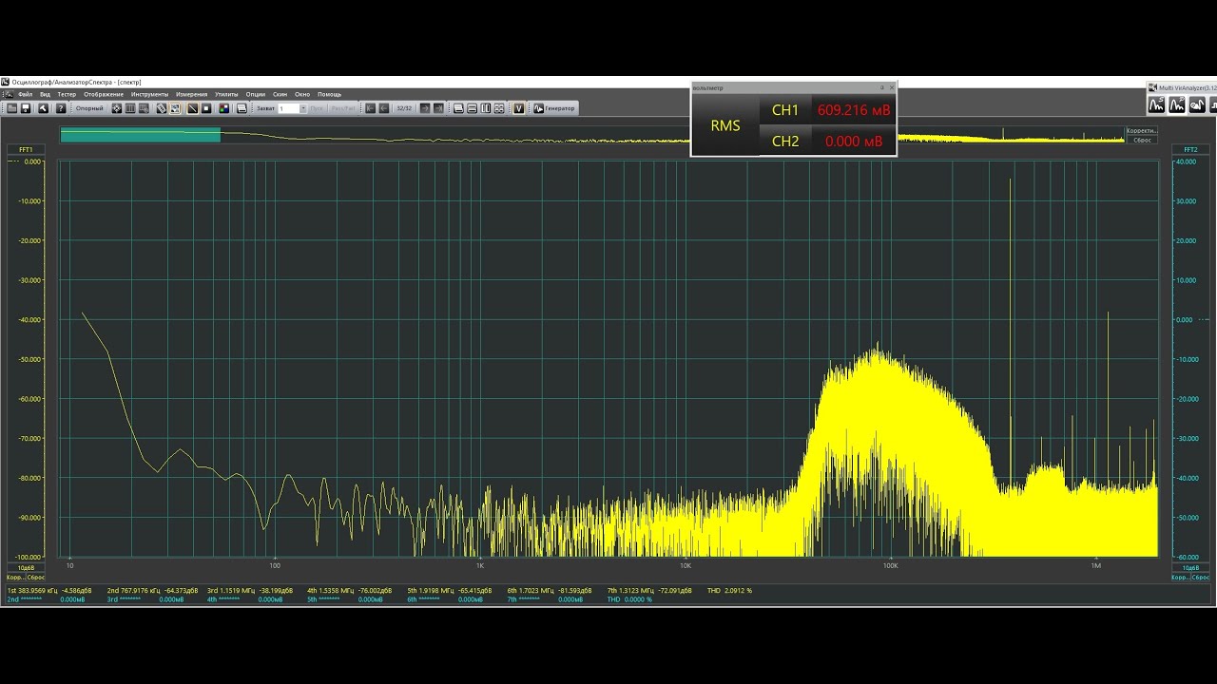Click second spectrum icon in Multi VirAnalyzer
This screenshot has height=684, width=1217.
[1177, 104]
